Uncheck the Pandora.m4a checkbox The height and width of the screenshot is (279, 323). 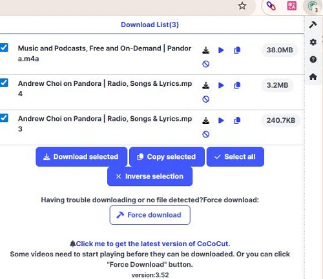[4, 48]
